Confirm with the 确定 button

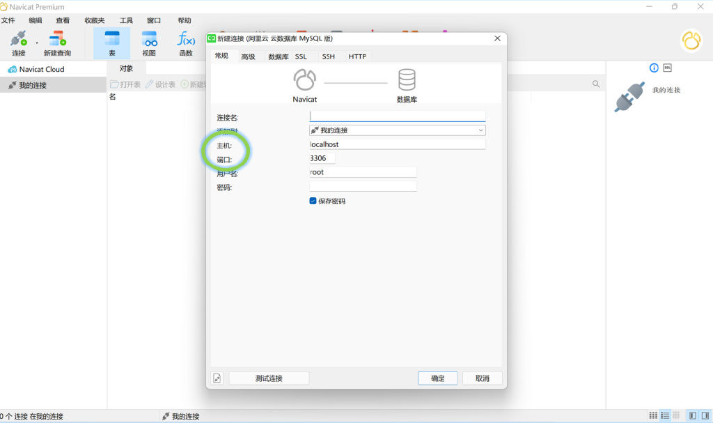tap(437, 378)
